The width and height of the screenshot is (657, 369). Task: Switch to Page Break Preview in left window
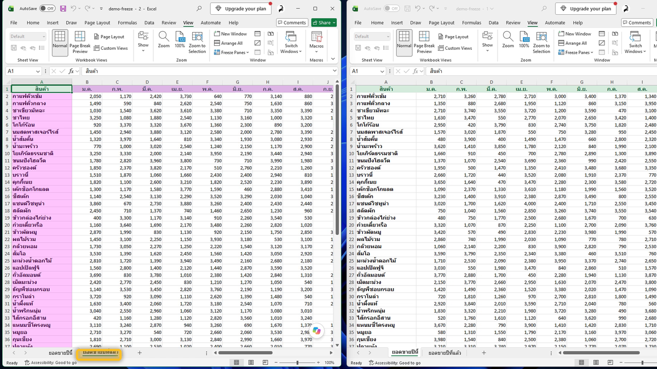coord(80,41)
